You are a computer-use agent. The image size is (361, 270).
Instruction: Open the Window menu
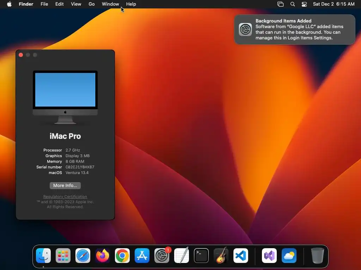pos(110,4)
